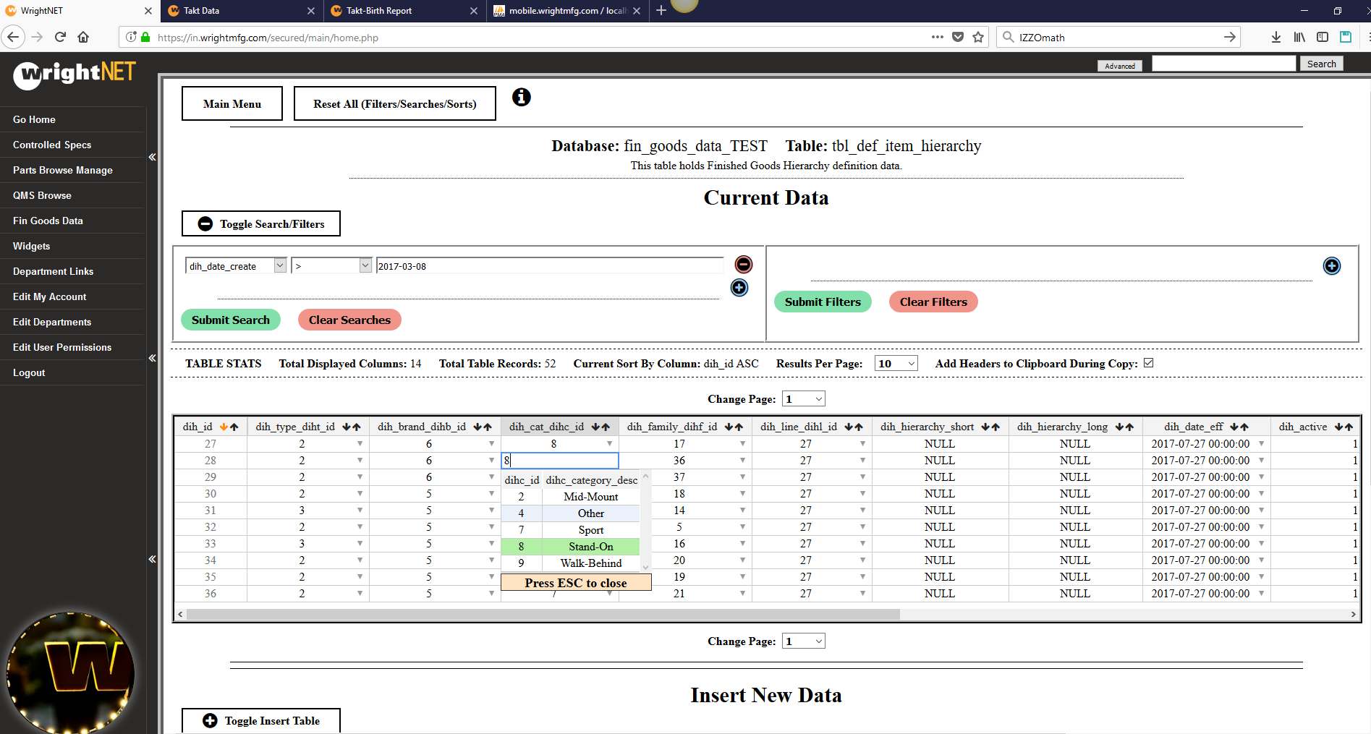Toggle Insert Table panel
Image resolution: width=1371 pixels, height=734 pixels.
pyautogui.click(x=261, y=720)
